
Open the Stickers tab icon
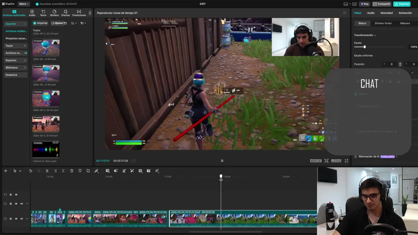click(54, 11)
